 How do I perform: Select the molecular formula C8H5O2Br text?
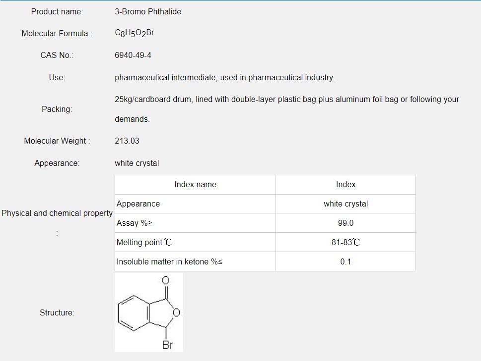[135, 33]
